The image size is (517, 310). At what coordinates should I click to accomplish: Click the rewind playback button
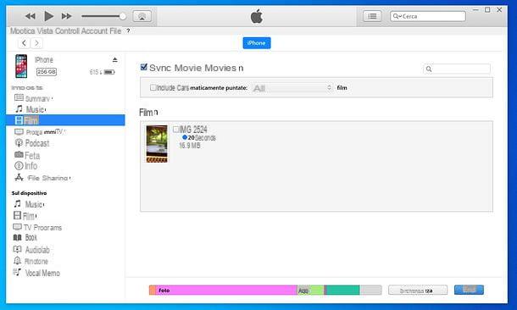point(31,16)
